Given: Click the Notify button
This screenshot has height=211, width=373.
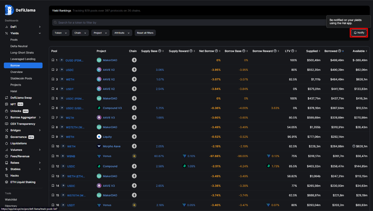Looking at the screenshot, I should (x=359, y=33).
